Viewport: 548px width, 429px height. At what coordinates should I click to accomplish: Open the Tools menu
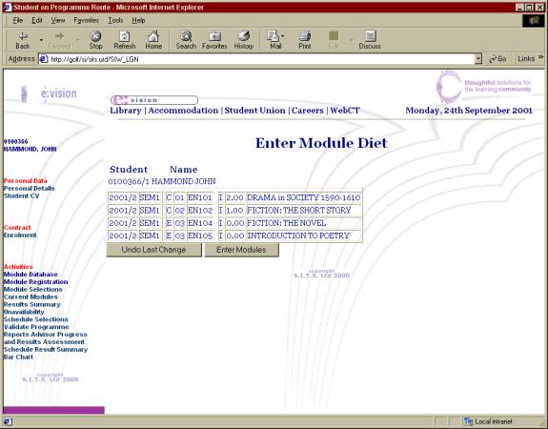pos(115,20)
